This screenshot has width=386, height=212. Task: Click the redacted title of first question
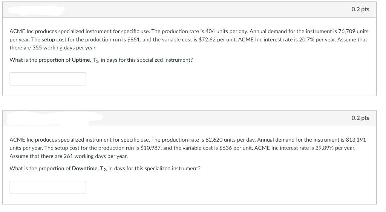click(x=36, y=11)
